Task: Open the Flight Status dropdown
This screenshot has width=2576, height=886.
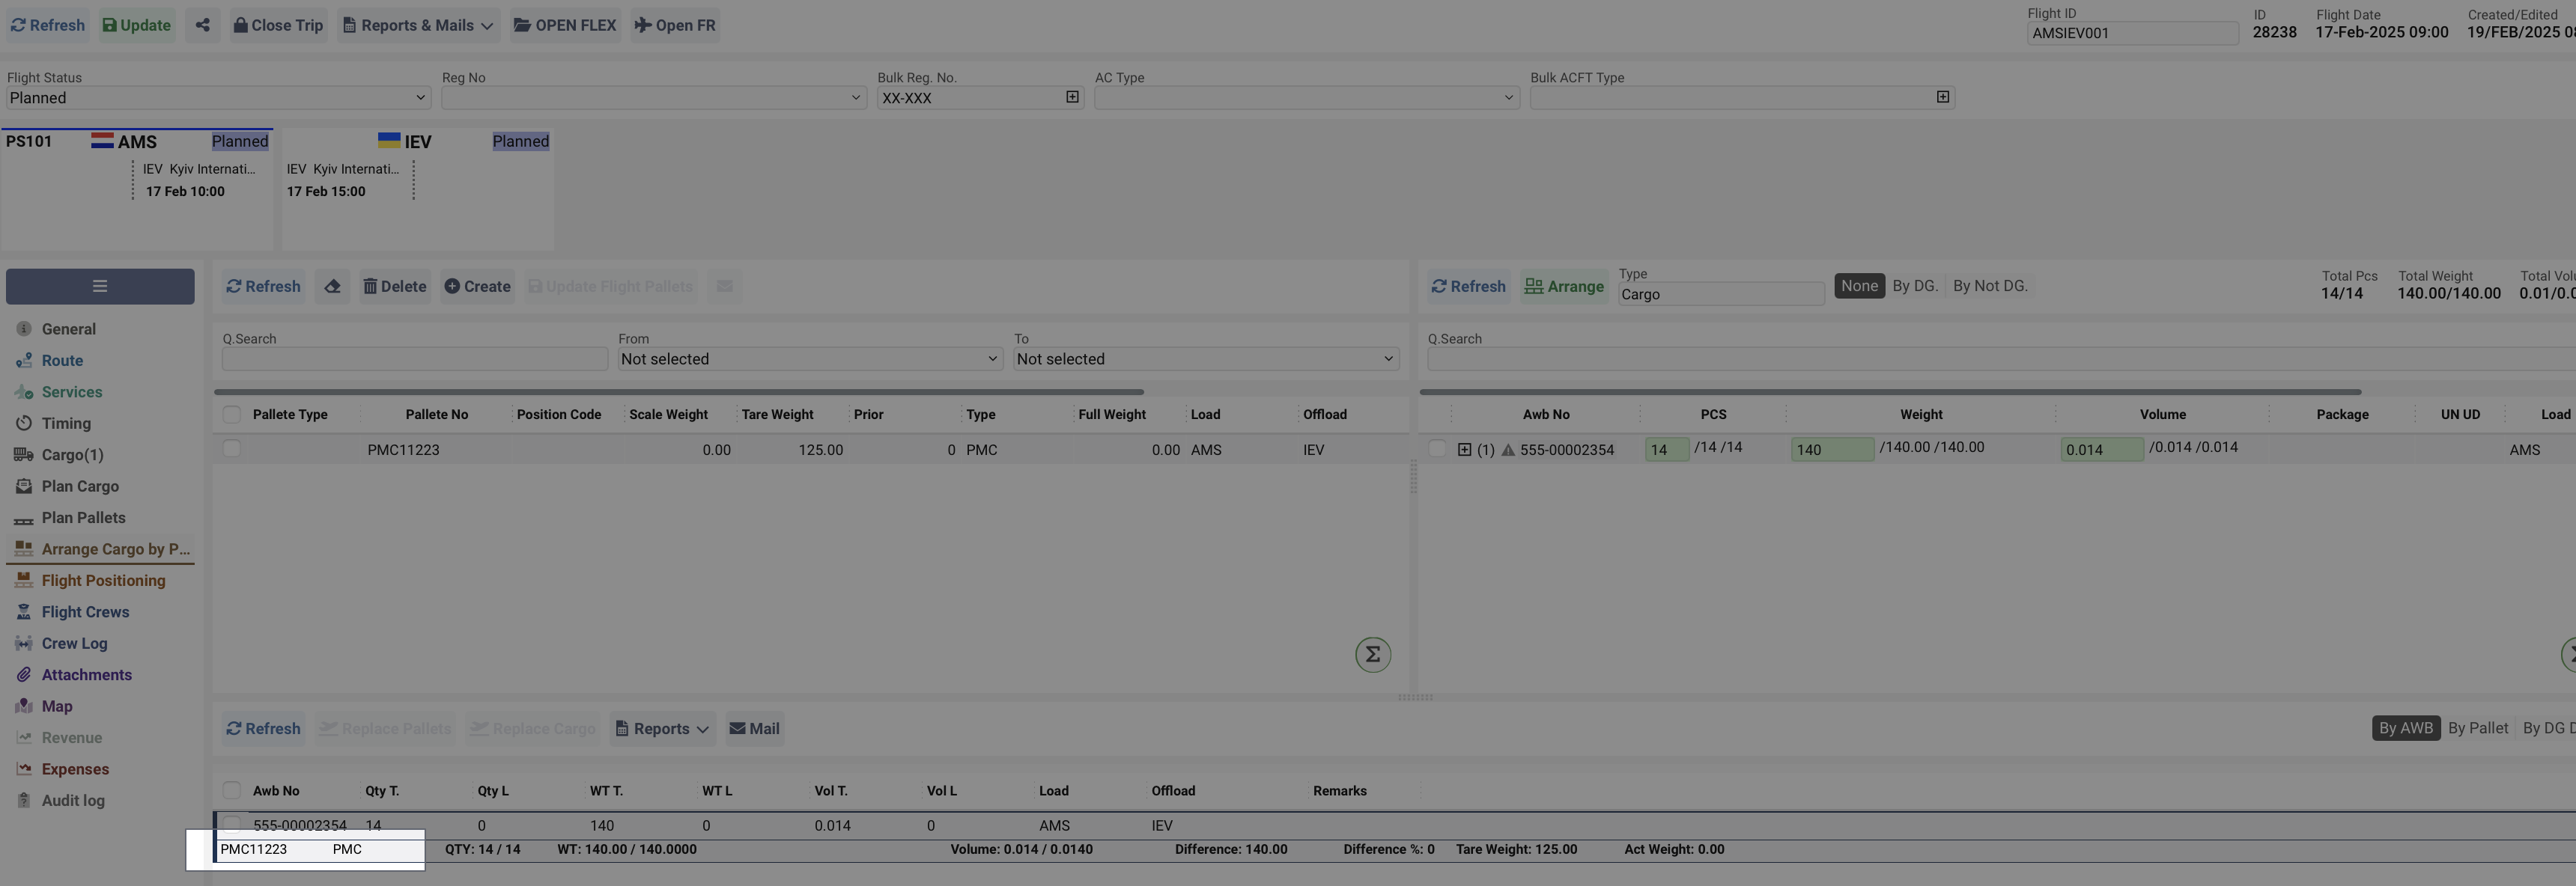Action: [x=218, y=98]
